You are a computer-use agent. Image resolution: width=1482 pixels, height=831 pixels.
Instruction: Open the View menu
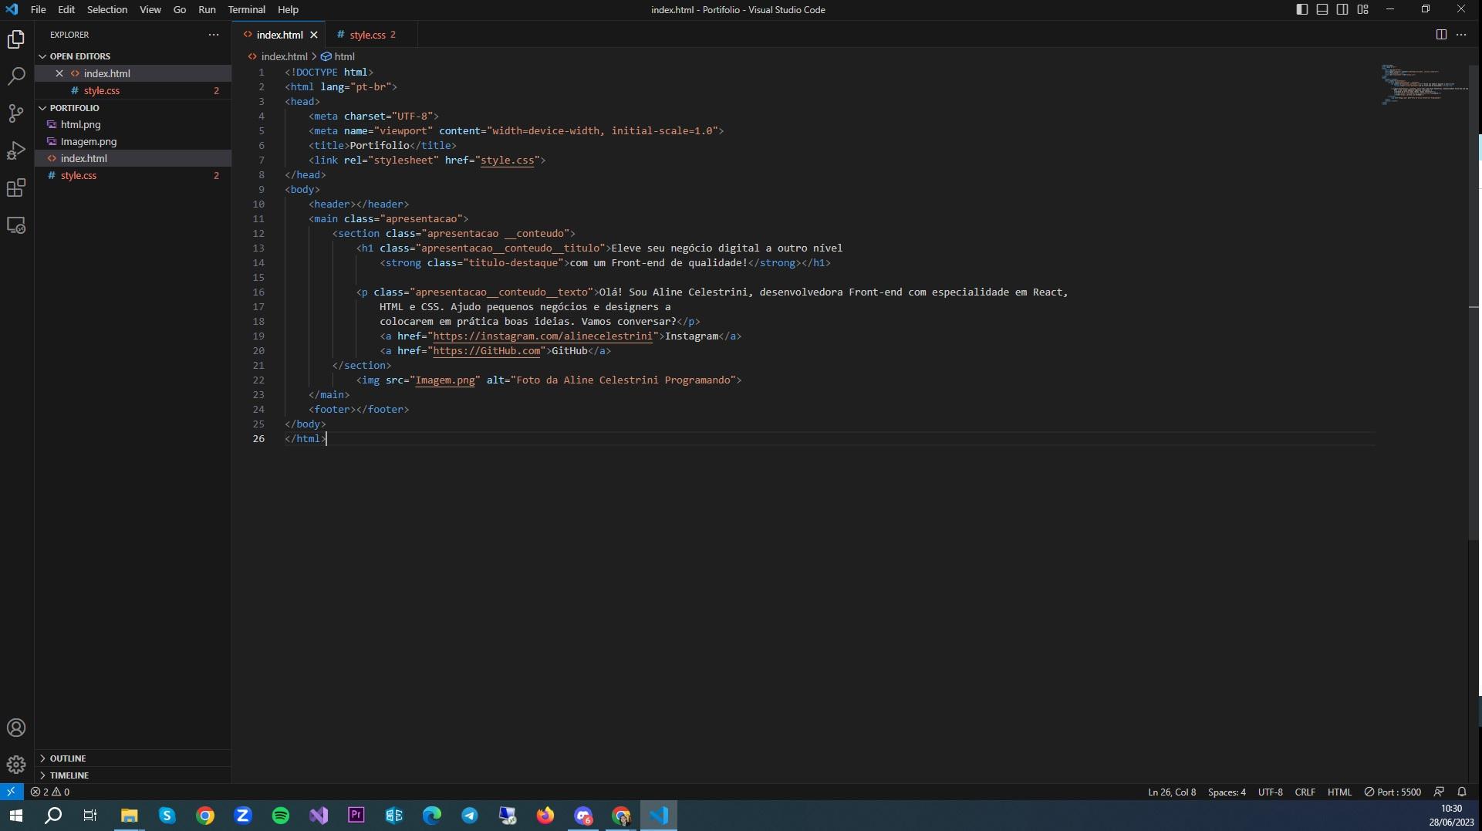[150, 9]
